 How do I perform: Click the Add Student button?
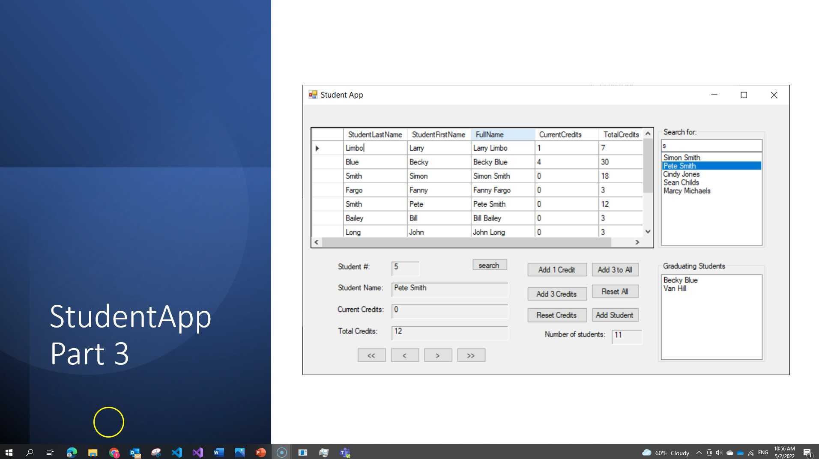point(614,315)
